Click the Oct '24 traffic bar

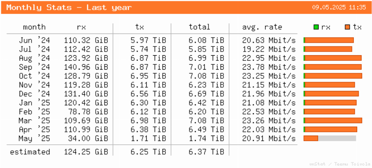(333, 76)
